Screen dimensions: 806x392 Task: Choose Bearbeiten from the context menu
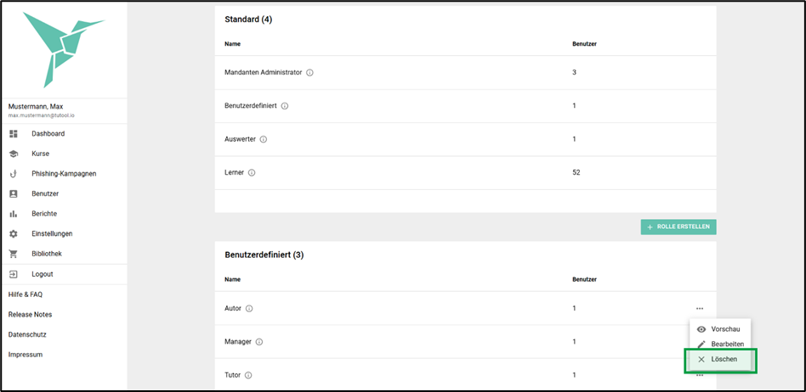point(720,344)
